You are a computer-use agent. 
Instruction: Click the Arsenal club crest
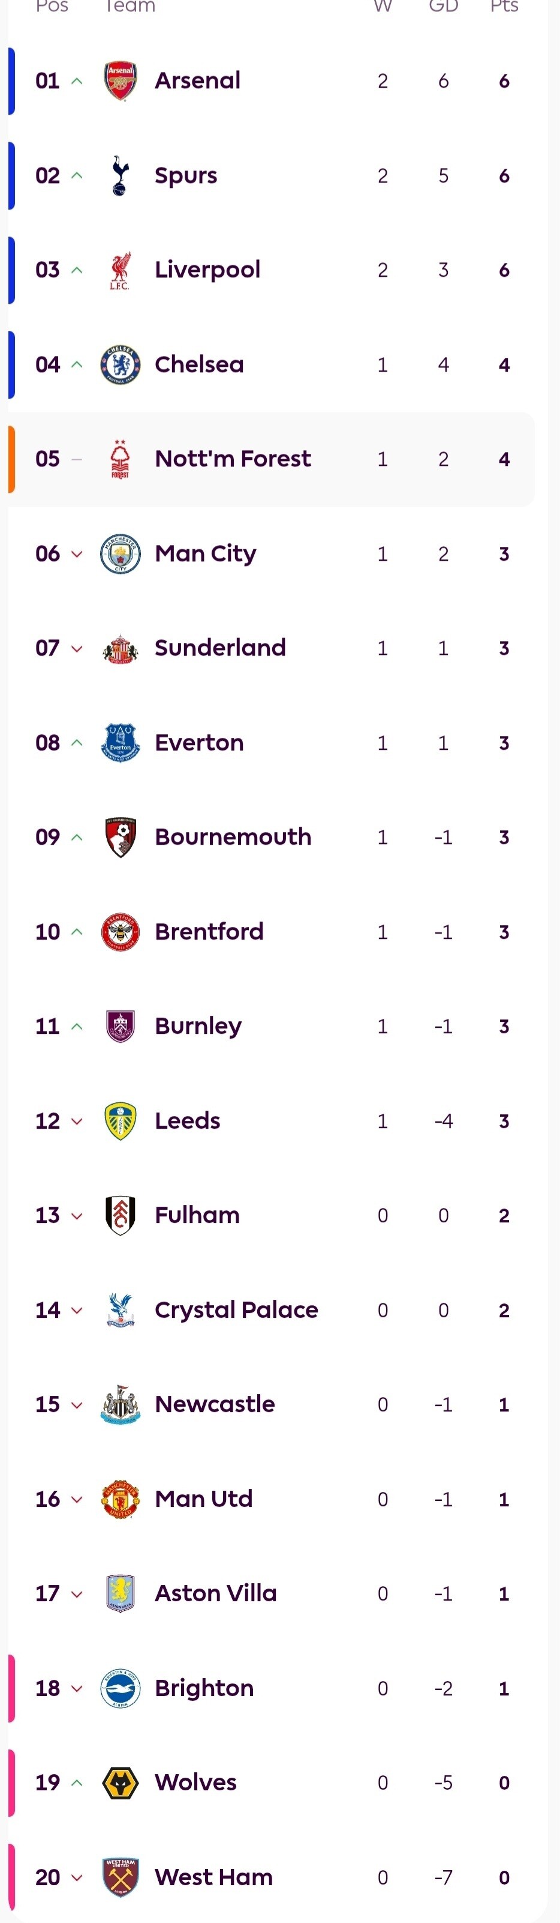point(120,80)
